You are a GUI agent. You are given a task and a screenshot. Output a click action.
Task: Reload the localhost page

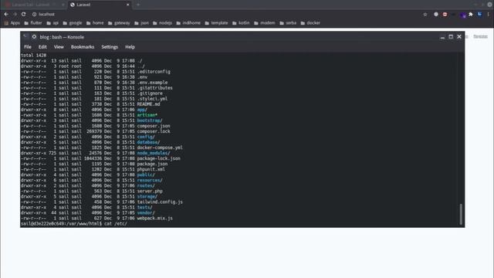click(x=24, y=14)
